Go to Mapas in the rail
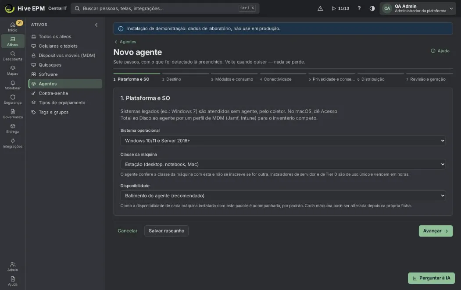 point(13,71)
